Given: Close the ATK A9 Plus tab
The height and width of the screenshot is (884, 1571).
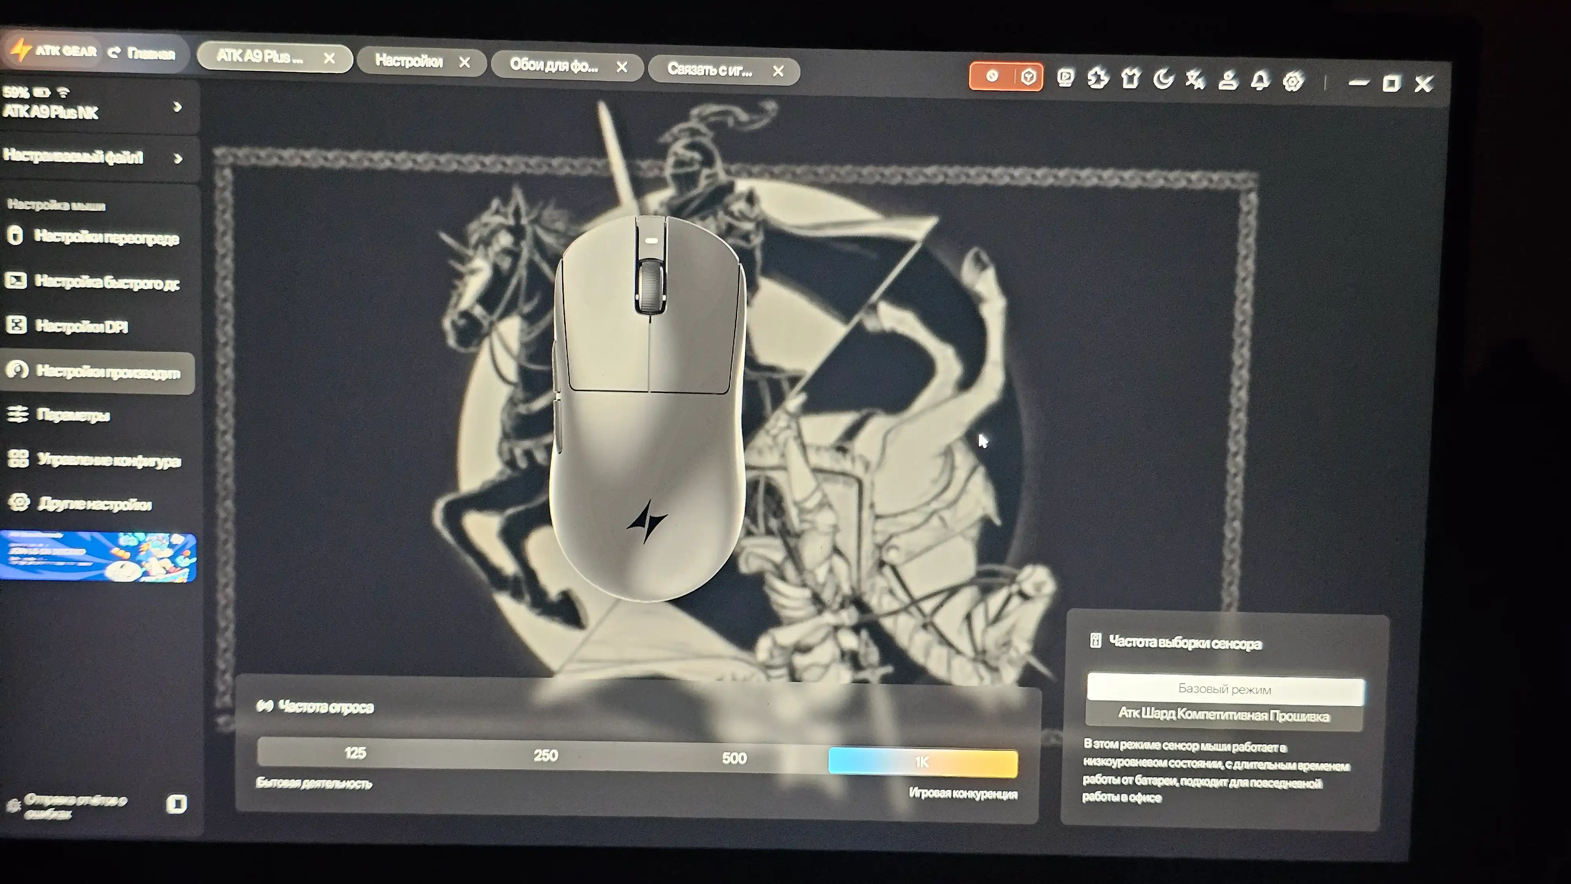Looking at the screenshot, I should coord(330,58).
